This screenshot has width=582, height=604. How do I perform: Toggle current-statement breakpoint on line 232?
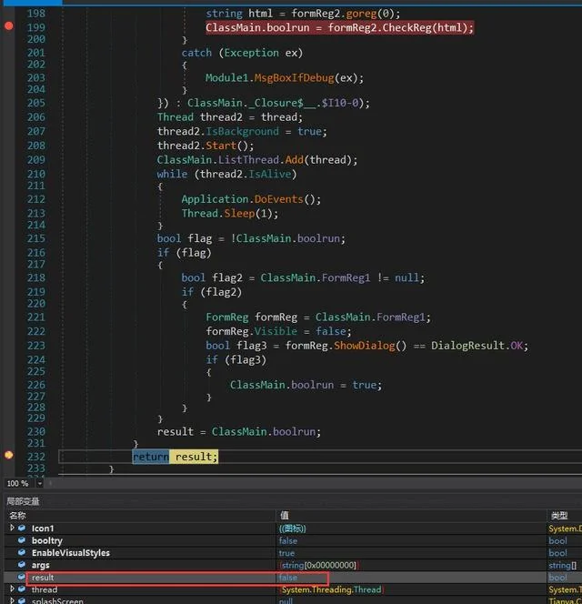pyautogui.click(x=8, y=455)
